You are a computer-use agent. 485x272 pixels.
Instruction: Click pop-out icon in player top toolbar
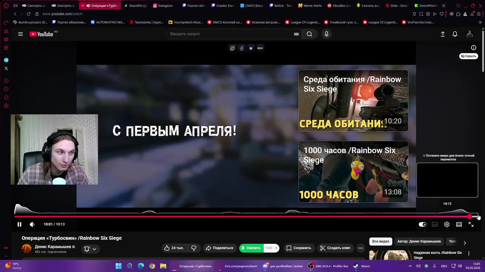coord(232,48)
